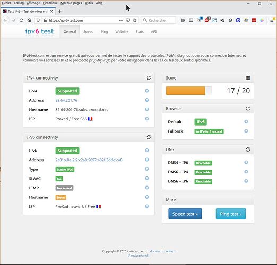Click the info icon beside DNS4 + IP6
The width and height of the screenshot is (277, 265).
(x=246, y=162)
